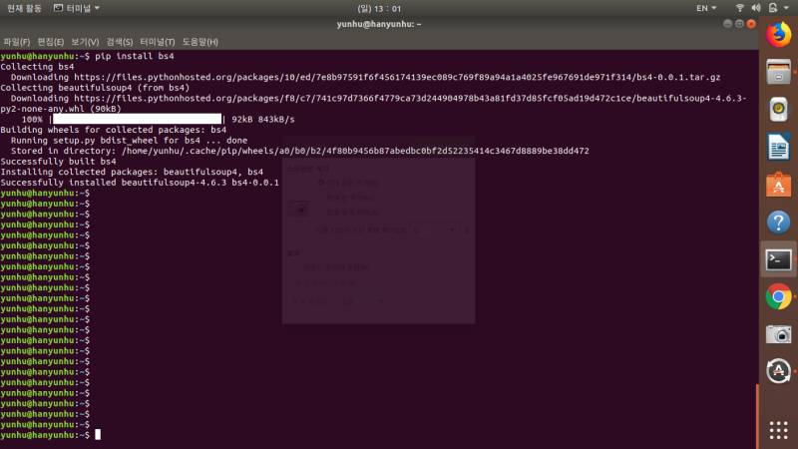Expand the 터미널 app menu in top bar
Image resolution: width=798 pixels, height=449 pixels.
click(x=77, y=8)
